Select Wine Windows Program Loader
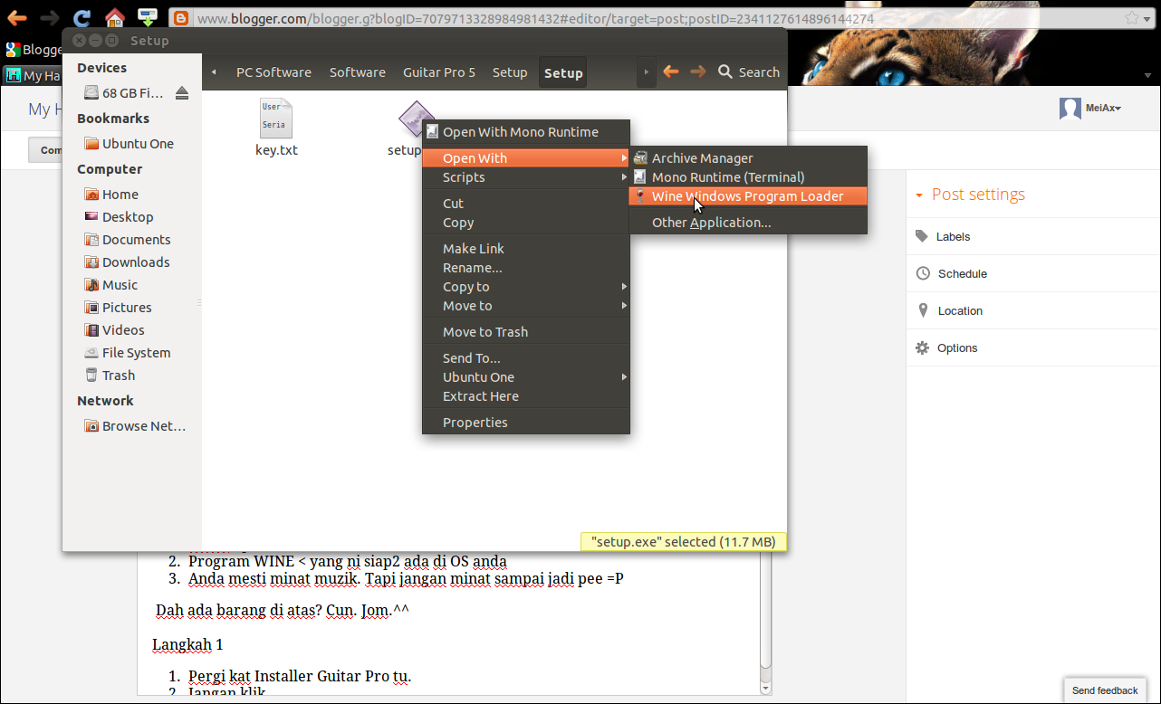 pyautogui.click(x=748, y=196)
